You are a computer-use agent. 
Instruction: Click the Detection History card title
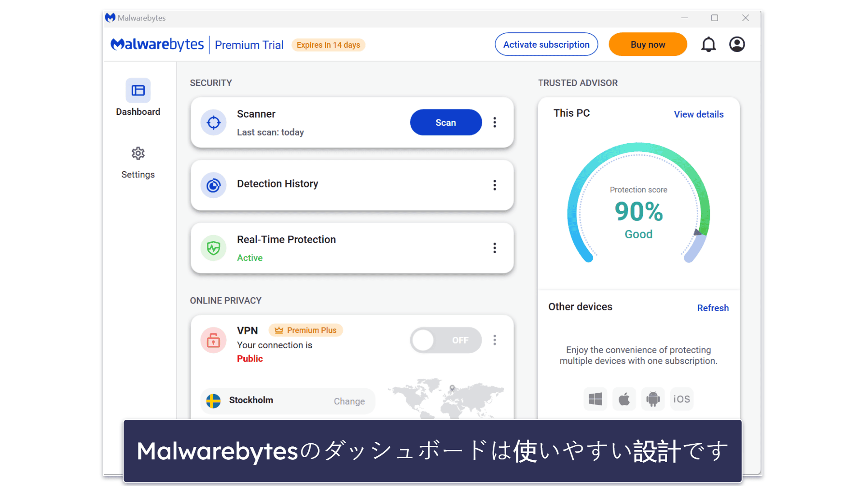click(x=278, y=184)
